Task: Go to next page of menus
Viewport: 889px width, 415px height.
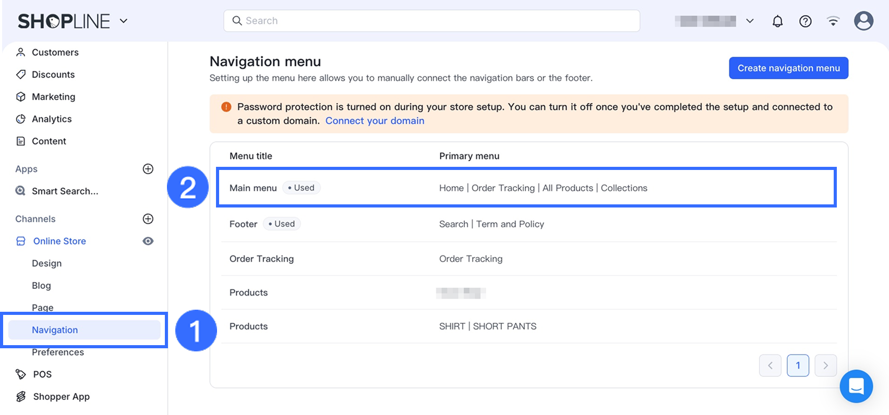Action: (825, 365)
